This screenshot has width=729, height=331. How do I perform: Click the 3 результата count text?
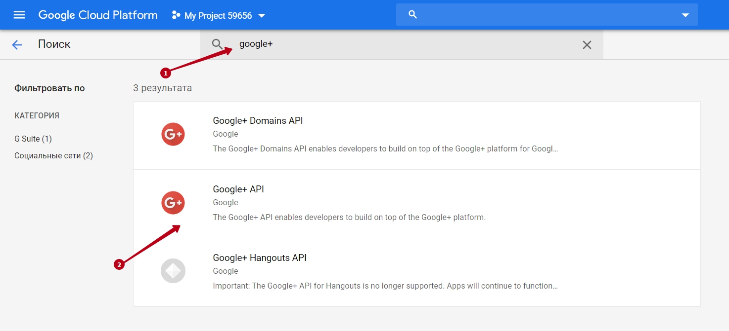click(162, 88)
